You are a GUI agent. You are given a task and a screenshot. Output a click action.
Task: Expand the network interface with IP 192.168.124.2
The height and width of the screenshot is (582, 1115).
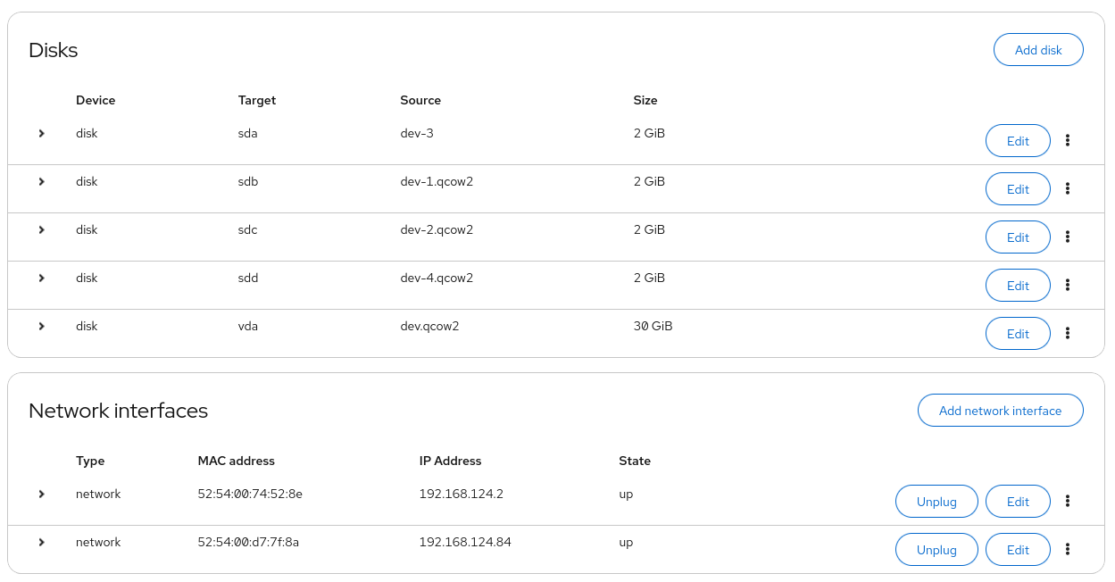point(41,494)
